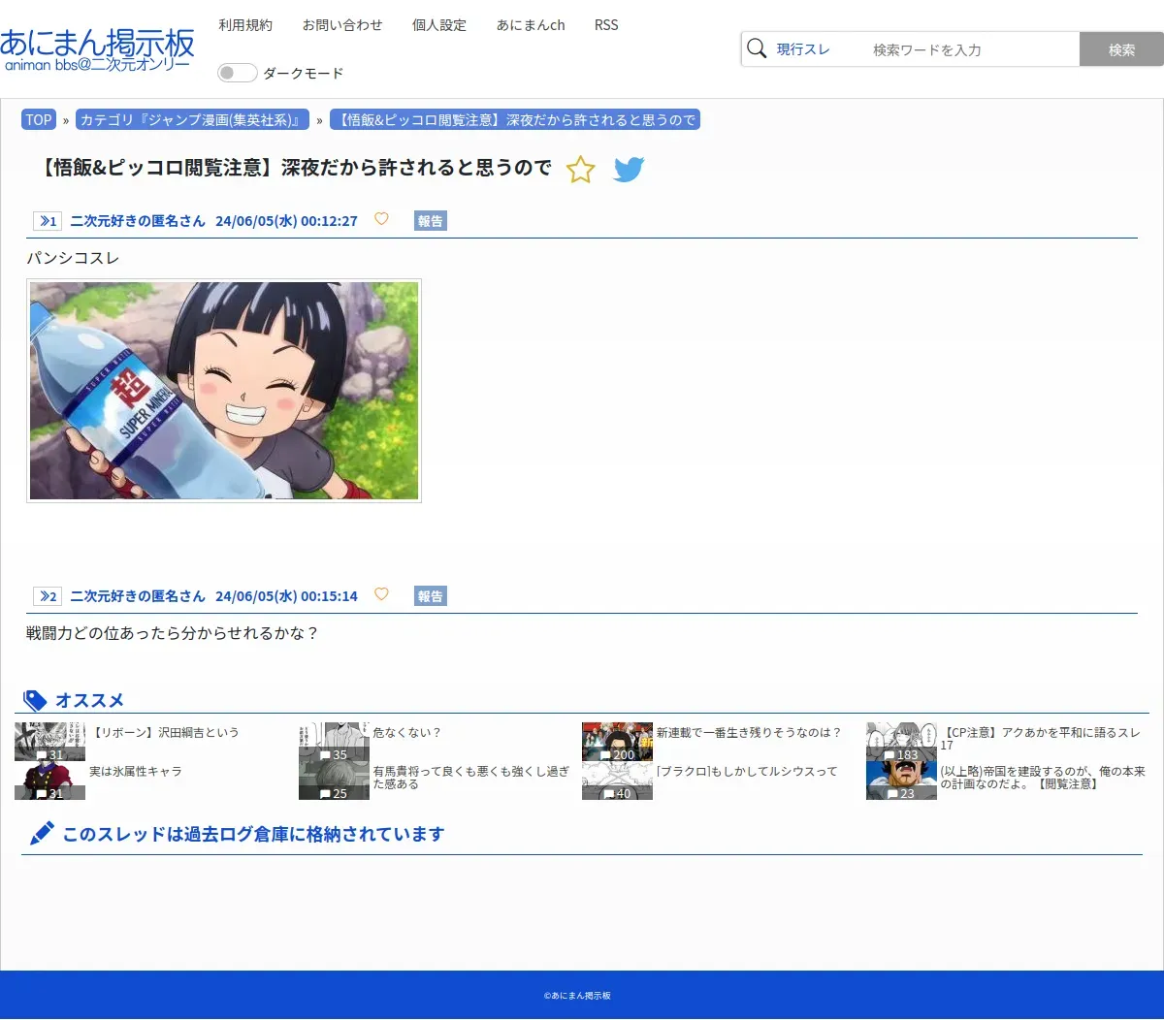Open カテゴリ『ジャンプ漫画(集英社系)』 breadcrumb
The width and height of the screenshot is (1164, 1020).
click(192, 120)
